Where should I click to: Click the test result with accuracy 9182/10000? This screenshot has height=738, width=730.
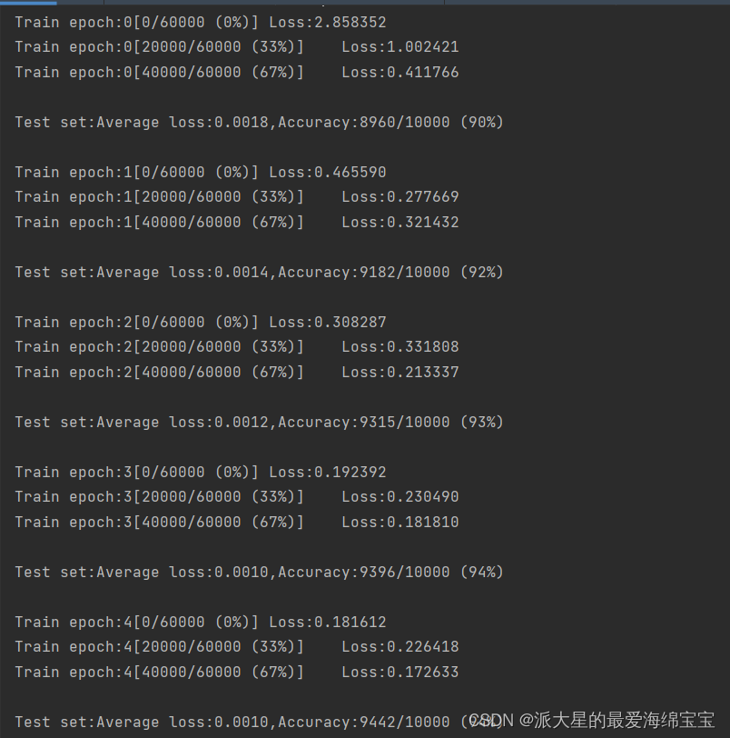coord(259,272)
